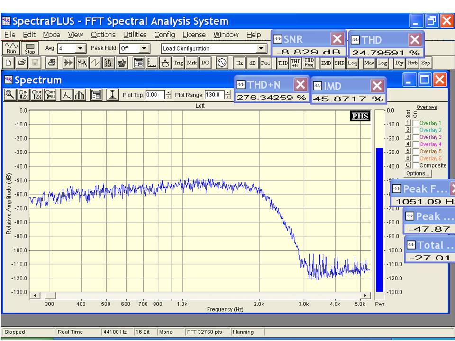The height and width of the screenshot is (341, 455).
Task: Click the Dly delay toolbar button
Action: point(399,63)
